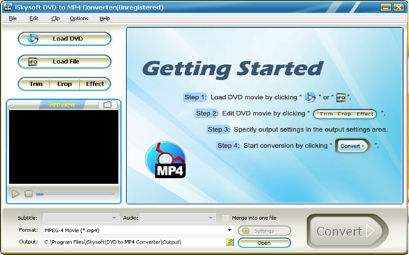Click the large Convert button

pyautogui.click(x=347, y=231)
